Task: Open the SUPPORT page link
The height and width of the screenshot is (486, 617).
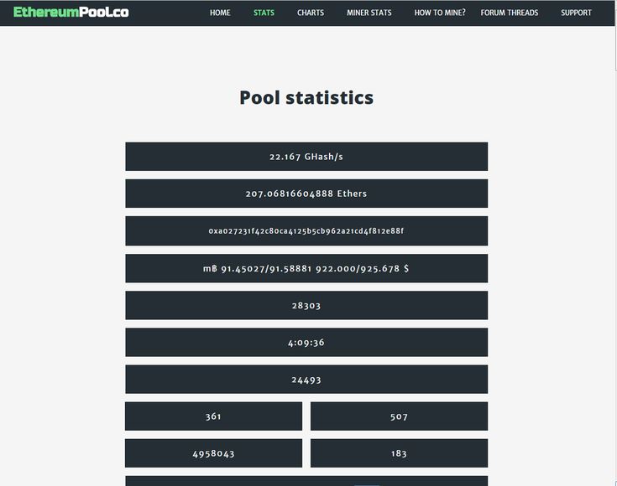Action: 576,13
